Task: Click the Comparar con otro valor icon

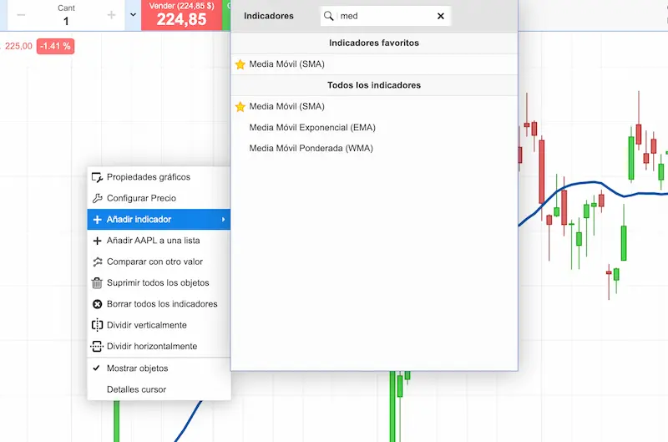Action: tap(97, 262)
